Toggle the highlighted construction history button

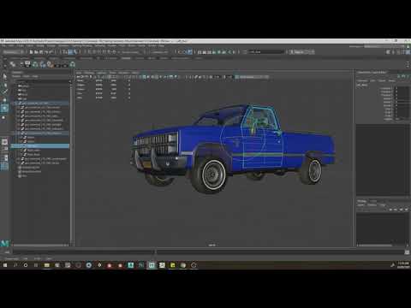tap(190, 52)
